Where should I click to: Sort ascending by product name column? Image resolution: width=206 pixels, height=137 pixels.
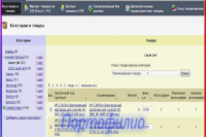tap(116, 93)
